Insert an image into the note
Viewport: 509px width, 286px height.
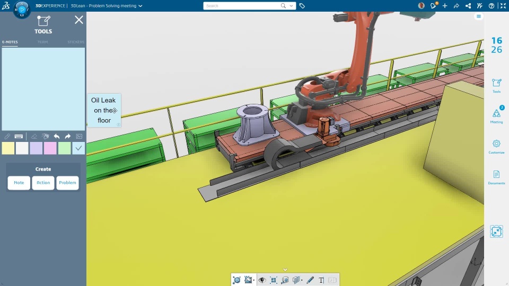tap(79, 137)
